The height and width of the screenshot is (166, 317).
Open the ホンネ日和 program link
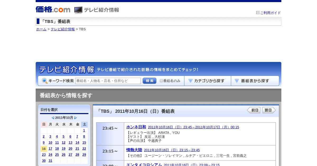(136, 127)
